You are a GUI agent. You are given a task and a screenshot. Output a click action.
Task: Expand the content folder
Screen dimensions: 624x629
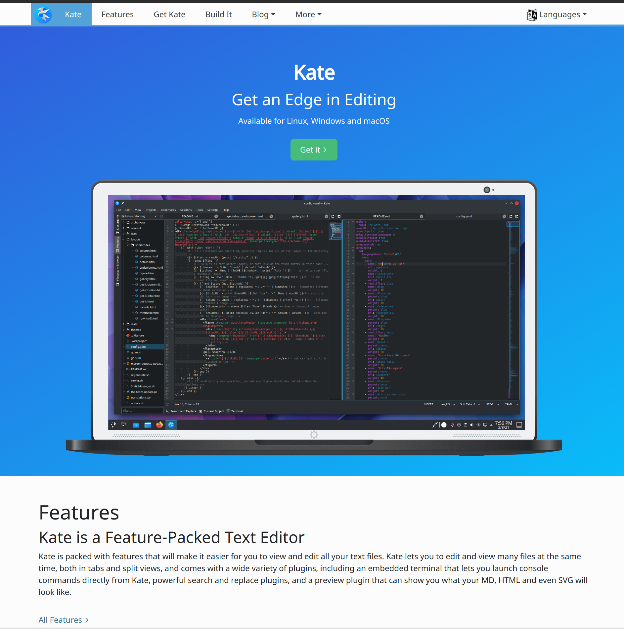coord(124,228)
